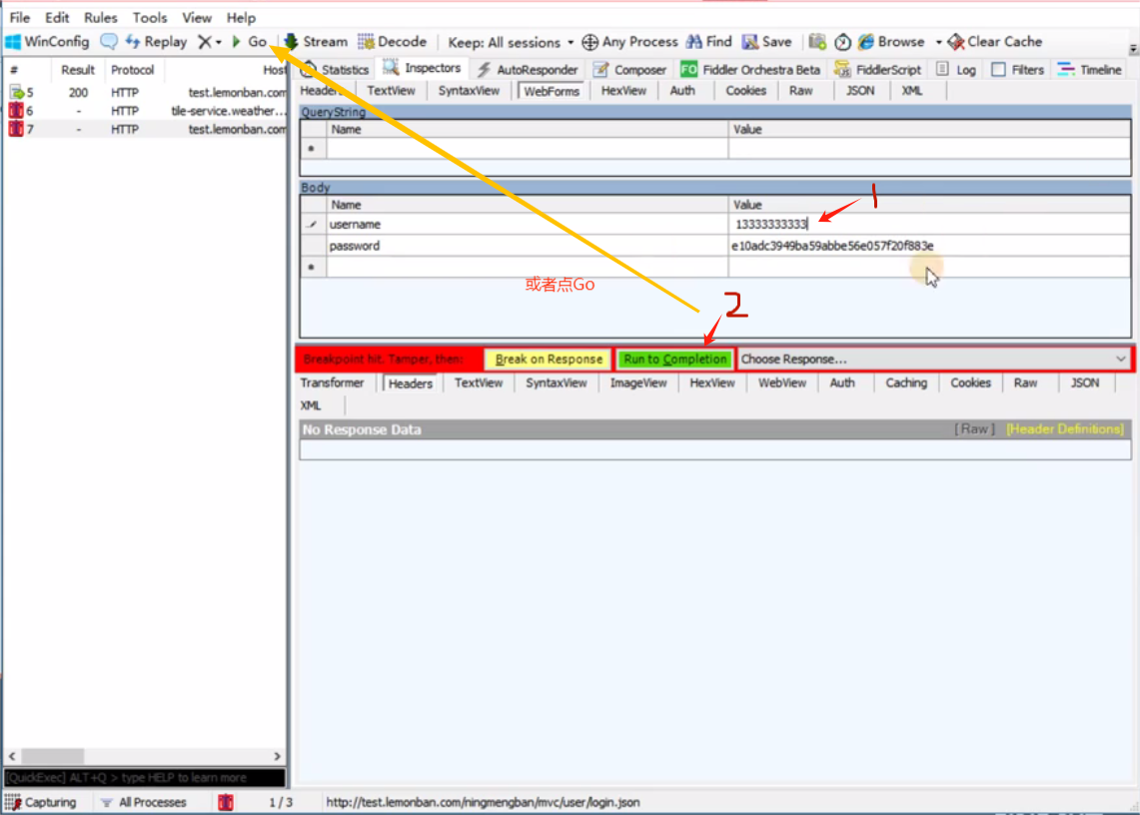Click the QuickExec command box
This screenshot has height=815, width=1140.
tap(145, 777)
